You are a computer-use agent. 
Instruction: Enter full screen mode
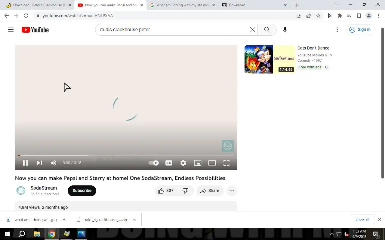point(226,163)
